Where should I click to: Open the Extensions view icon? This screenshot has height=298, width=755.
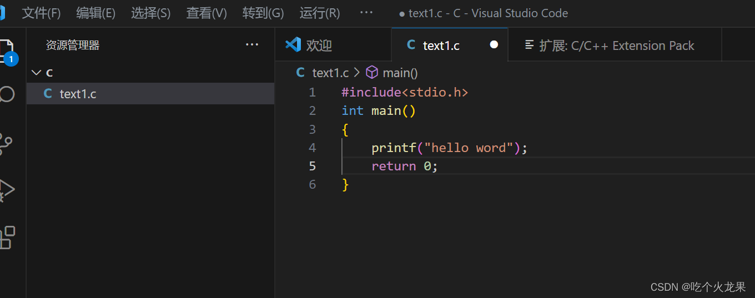pyautogui.click(x=7, y=237)
